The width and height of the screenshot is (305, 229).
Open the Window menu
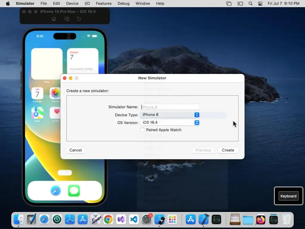(143, 4)
